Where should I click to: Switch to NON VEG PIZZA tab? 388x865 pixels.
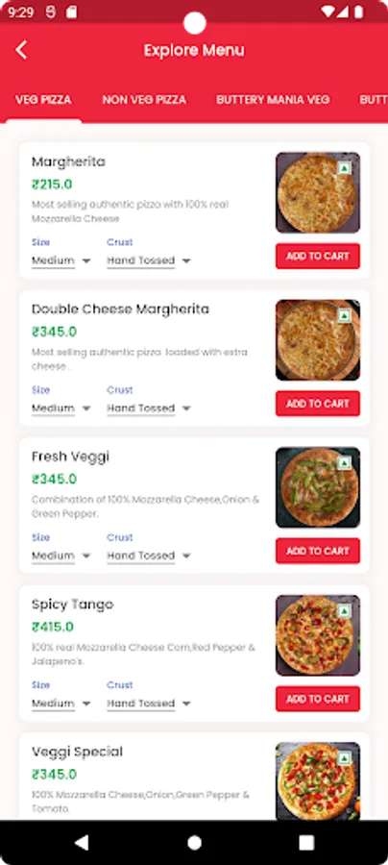pos(144,100)
